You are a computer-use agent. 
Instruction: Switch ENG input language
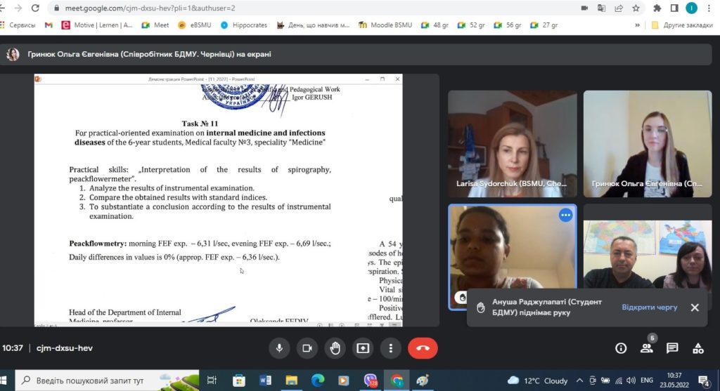coord(647,380)
